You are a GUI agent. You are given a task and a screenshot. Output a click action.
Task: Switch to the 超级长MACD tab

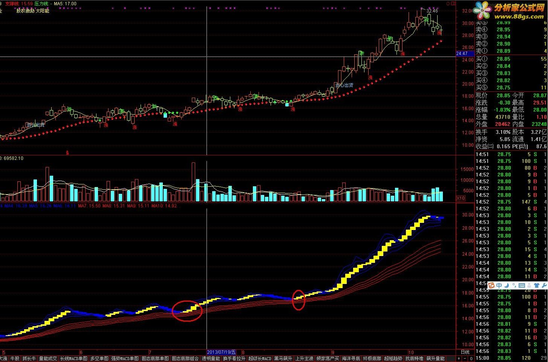[260, 359]
